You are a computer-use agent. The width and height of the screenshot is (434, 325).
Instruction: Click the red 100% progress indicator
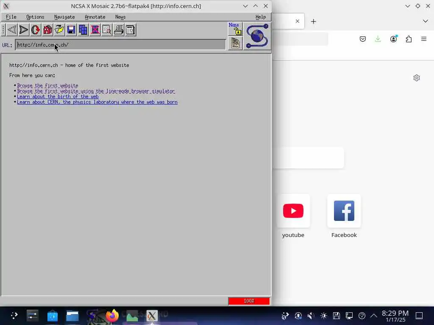(249, 301)
